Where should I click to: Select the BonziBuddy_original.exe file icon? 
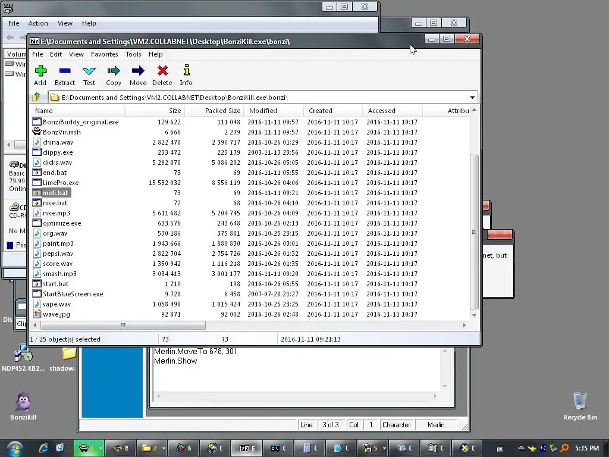click(37, 122)
